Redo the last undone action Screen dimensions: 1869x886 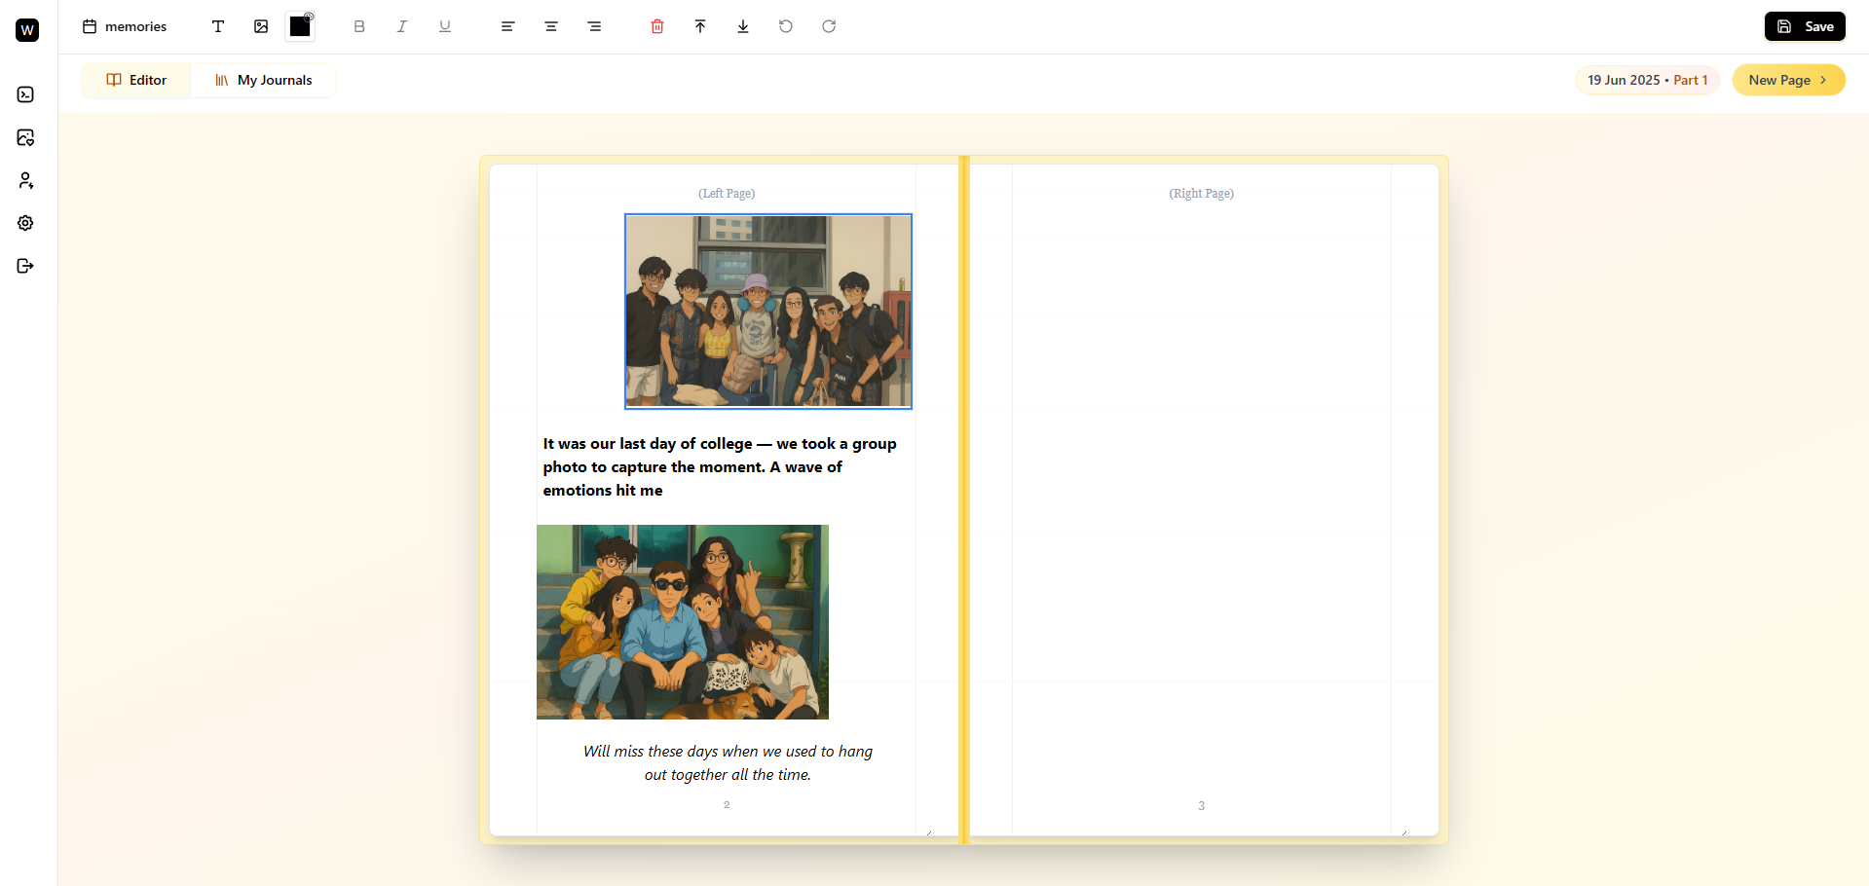pos(829,26)
